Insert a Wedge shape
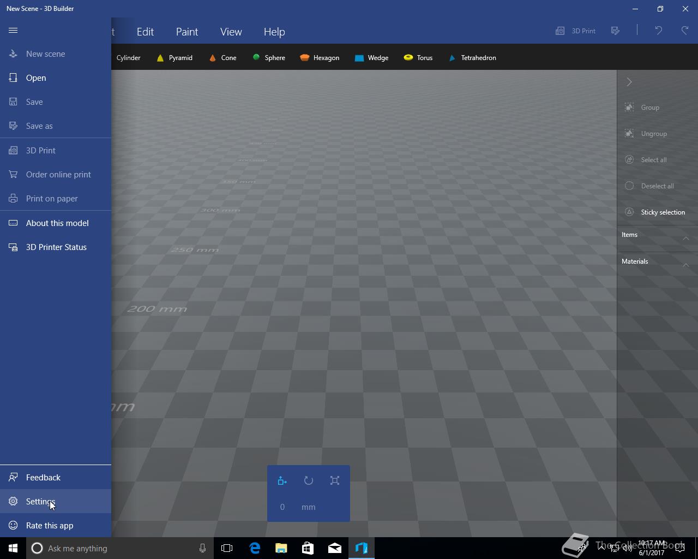This screenshot has width=698, height=559. [x=371, y=57]
